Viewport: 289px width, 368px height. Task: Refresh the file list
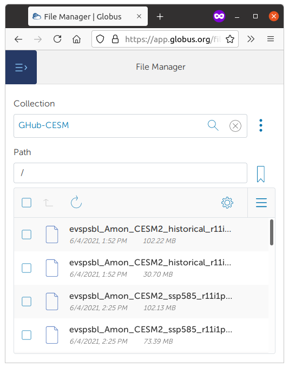pos(76,202)
